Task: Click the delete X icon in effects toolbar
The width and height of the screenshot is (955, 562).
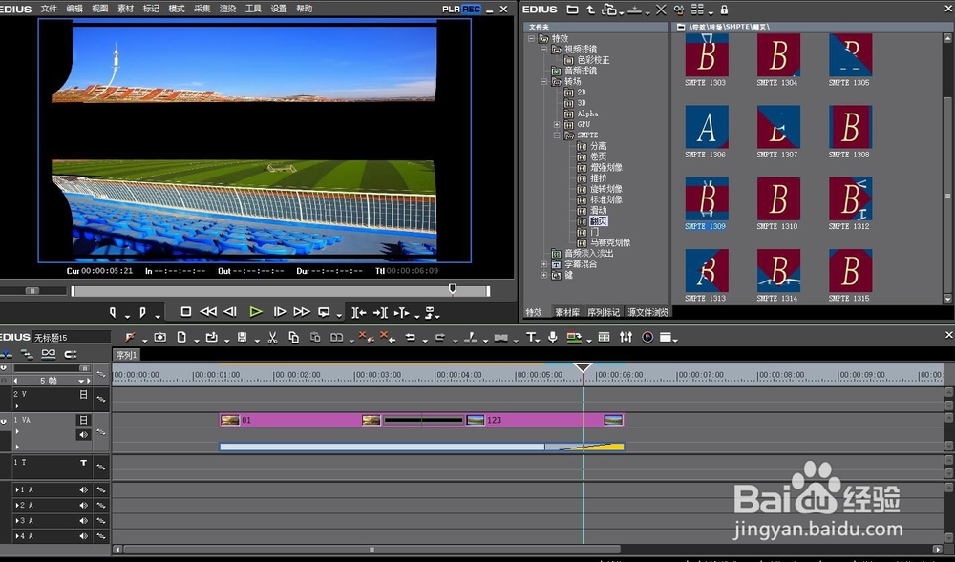Action: 662,10
